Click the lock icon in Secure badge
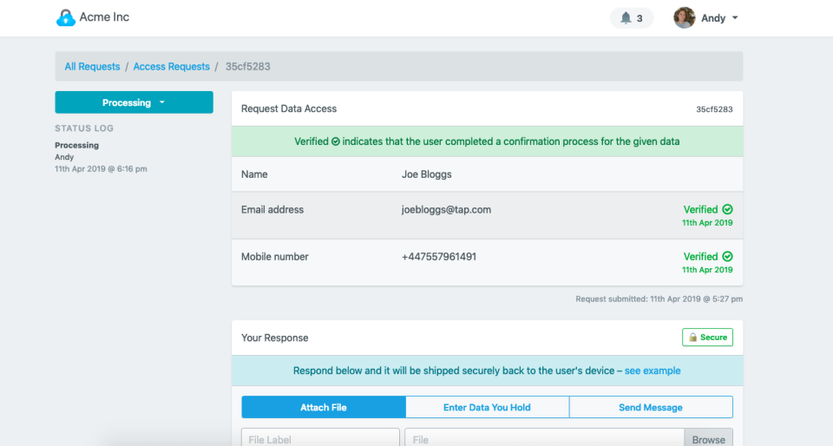 click(x=692, y=338)
